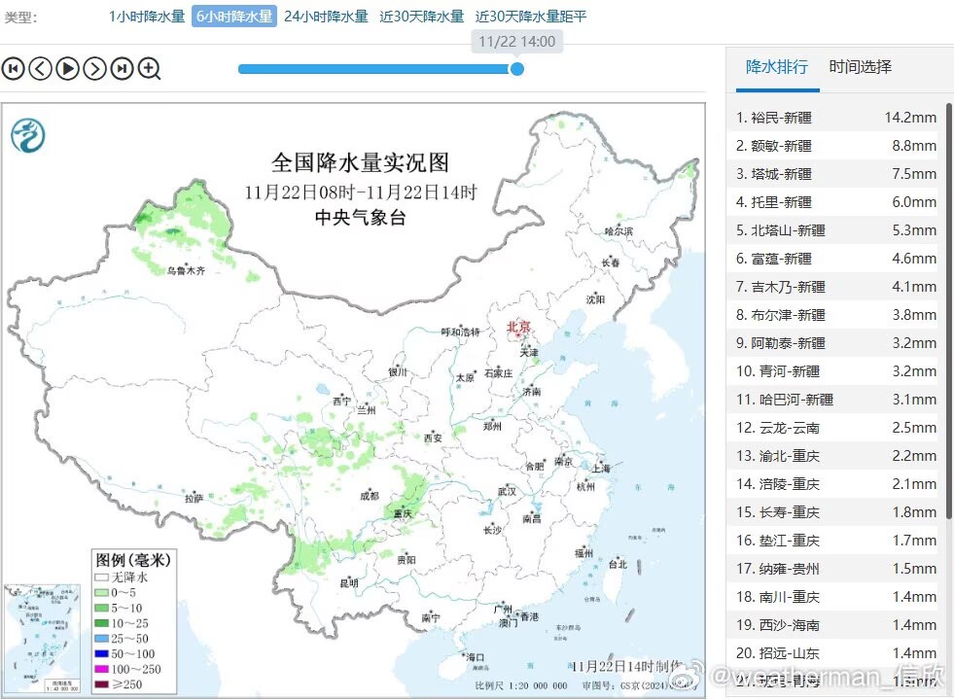Jump to first frame of animation
Viewport: 954px width, 700px height.
(x=13, y=68)
